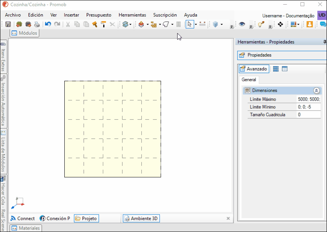Viewport: 327px width, 232px height.
Task: Cut selection with scissors icon
Action: click(68, 24)
